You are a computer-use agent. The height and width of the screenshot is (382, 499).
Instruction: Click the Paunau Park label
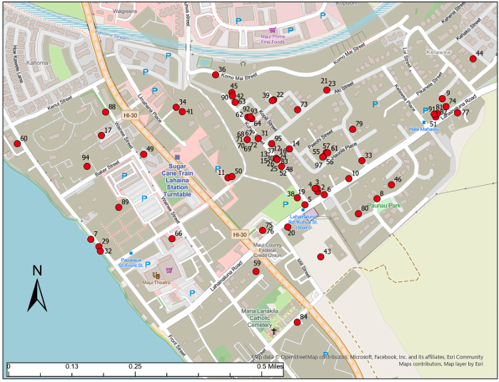[x=384, y=206]
